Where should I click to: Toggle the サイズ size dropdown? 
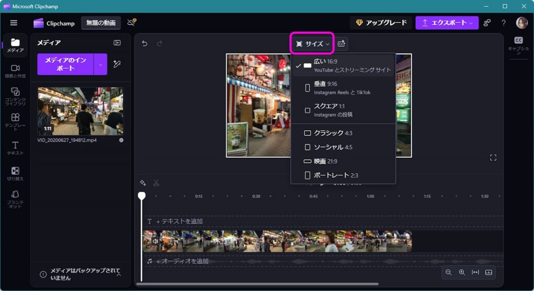coord(312,44)
